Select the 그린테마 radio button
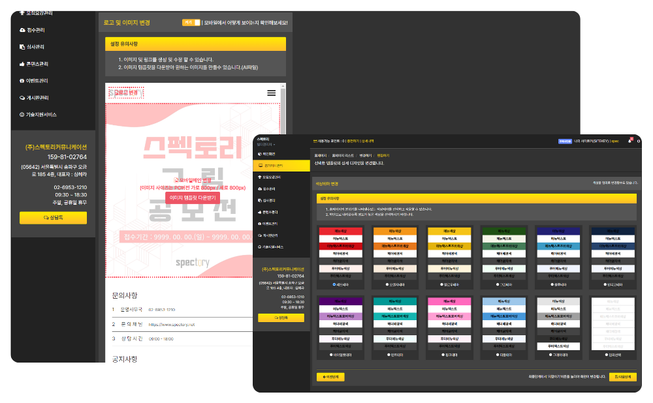The image size is (653, 403). point(497,284)
